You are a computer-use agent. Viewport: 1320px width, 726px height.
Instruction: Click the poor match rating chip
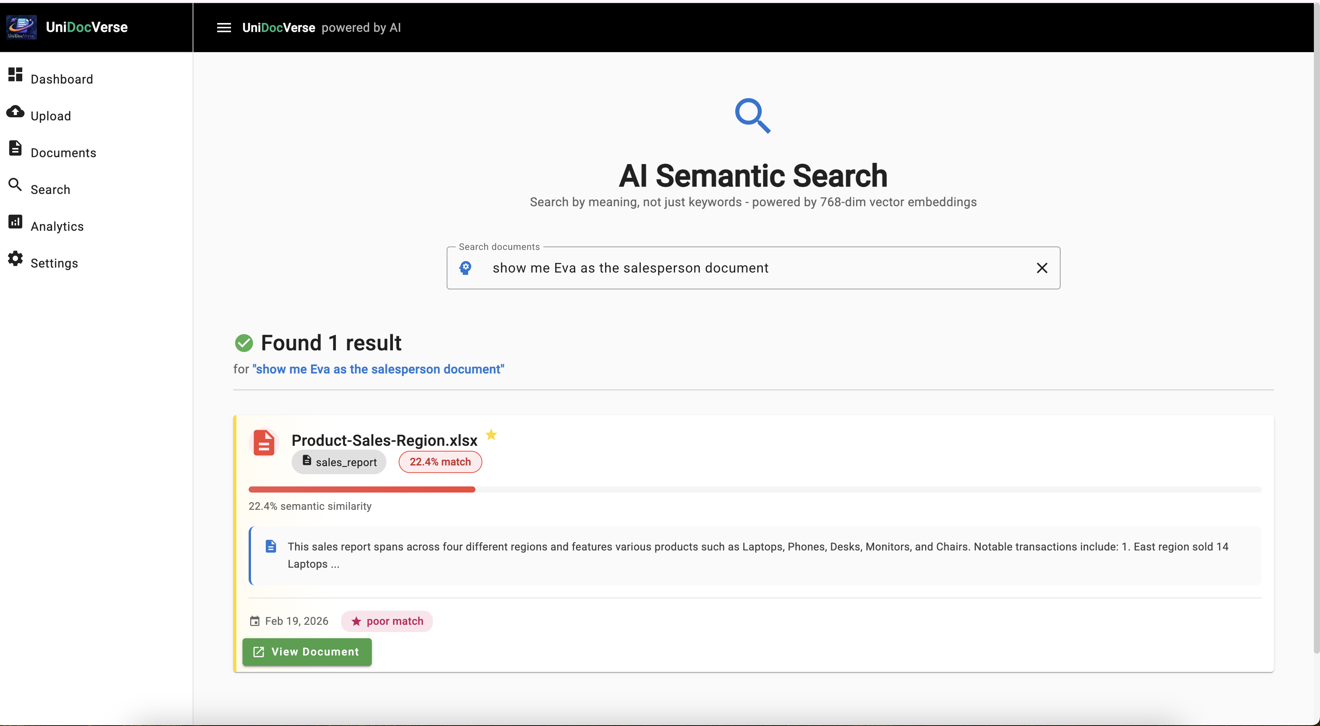point(387,622)
